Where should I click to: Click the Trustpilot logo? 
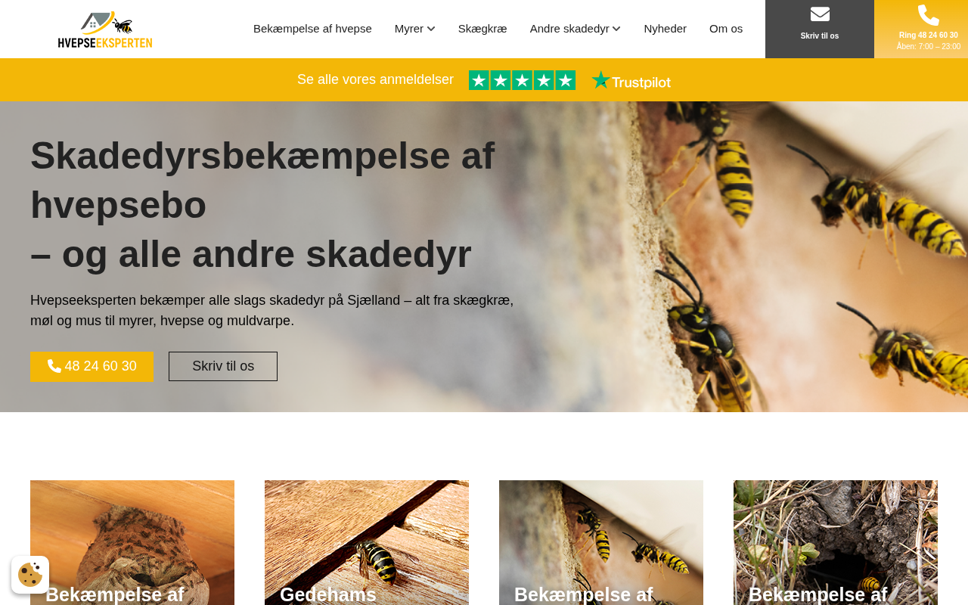tap(631, 80)
